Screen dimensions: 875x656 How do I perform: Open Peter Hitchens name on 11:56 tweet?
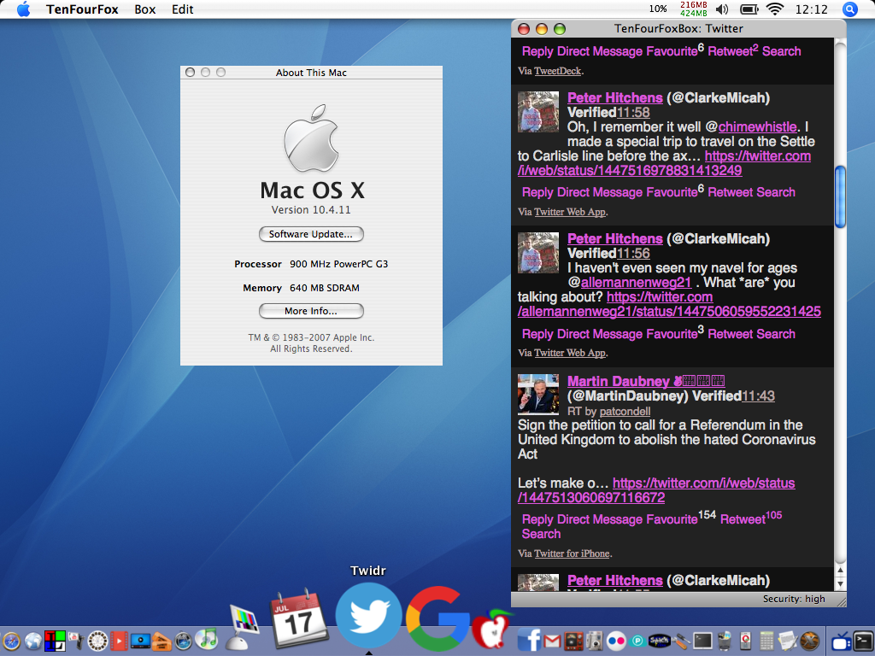tap(614, 239)
